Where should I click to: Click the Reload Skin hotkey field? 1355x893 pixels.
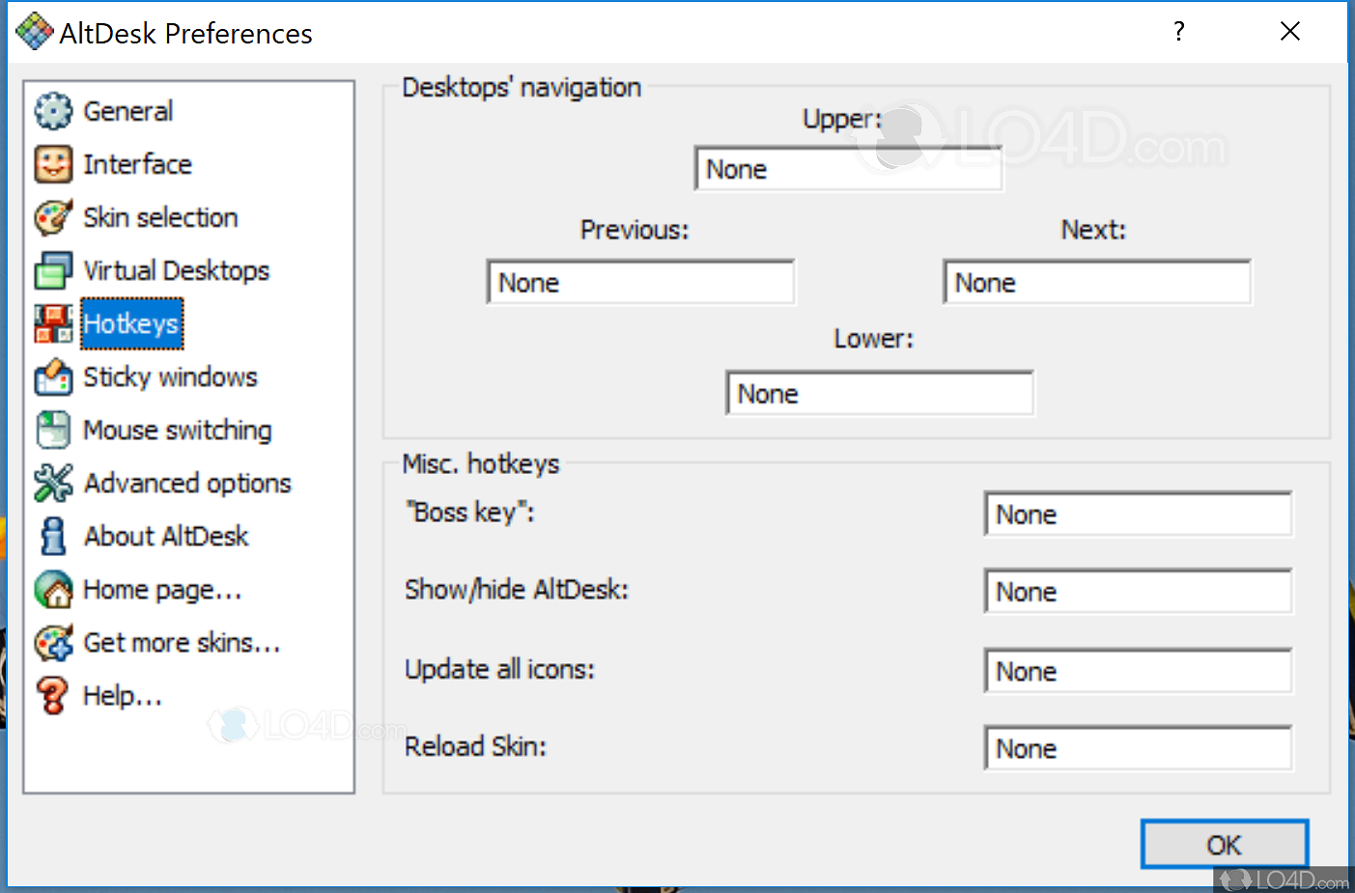[1138, 748]
